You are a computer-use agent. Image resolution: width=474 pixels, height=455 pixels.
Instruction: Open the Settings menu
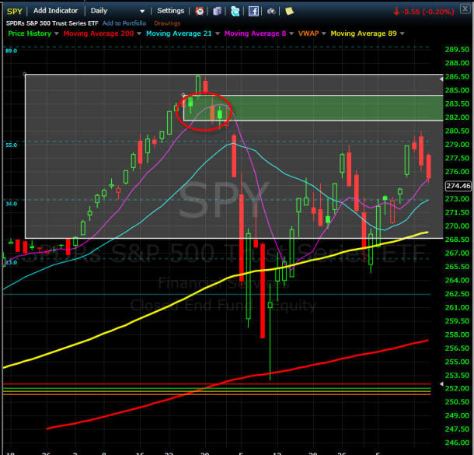tap(170, 11)
